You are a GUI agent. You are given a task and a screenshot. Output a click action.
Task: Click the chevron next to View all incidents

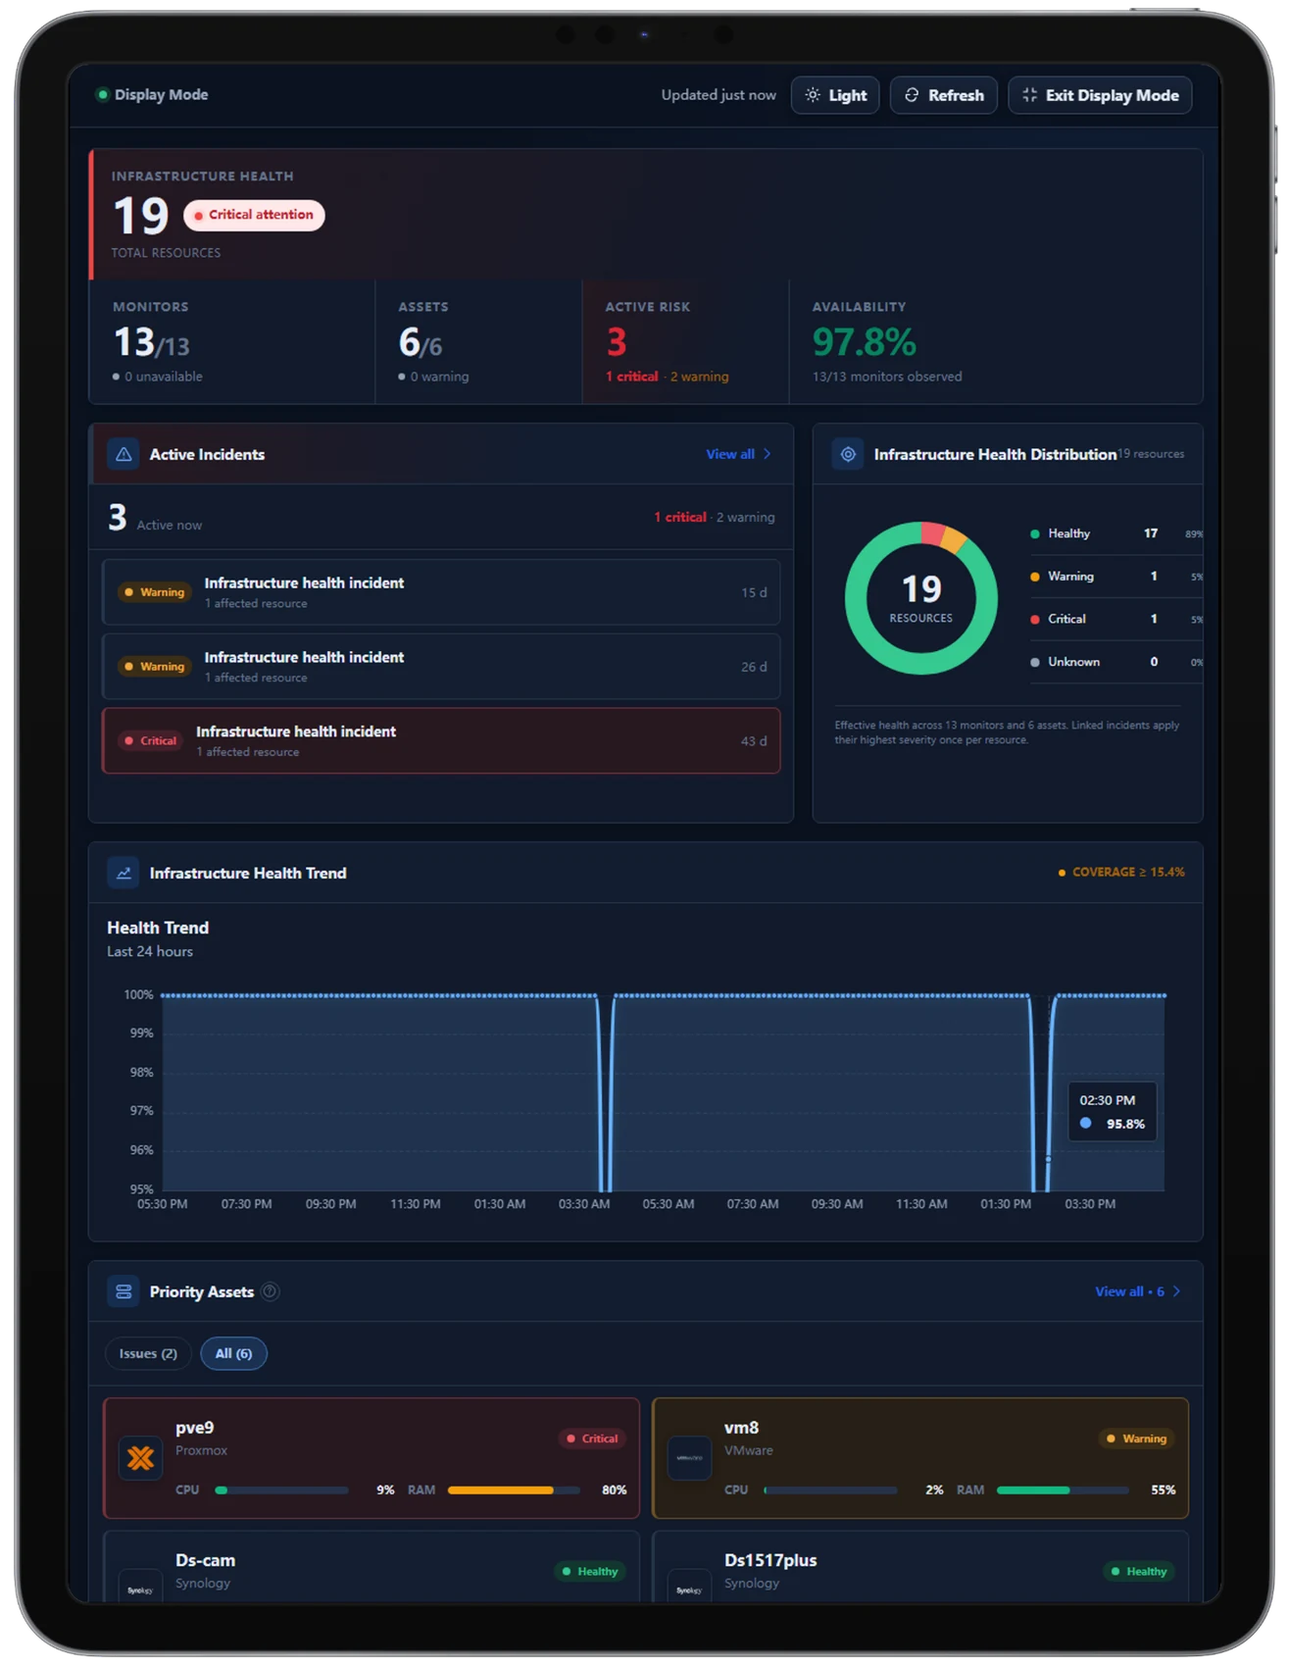click(x=768, y=454)
